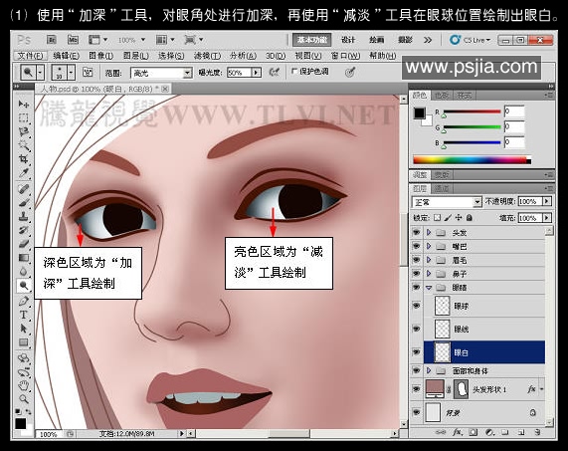The height and width of the screenshot is (451, 568).
Task: Toggle visibility of the 眼白 layer
Action: point(416,352)
